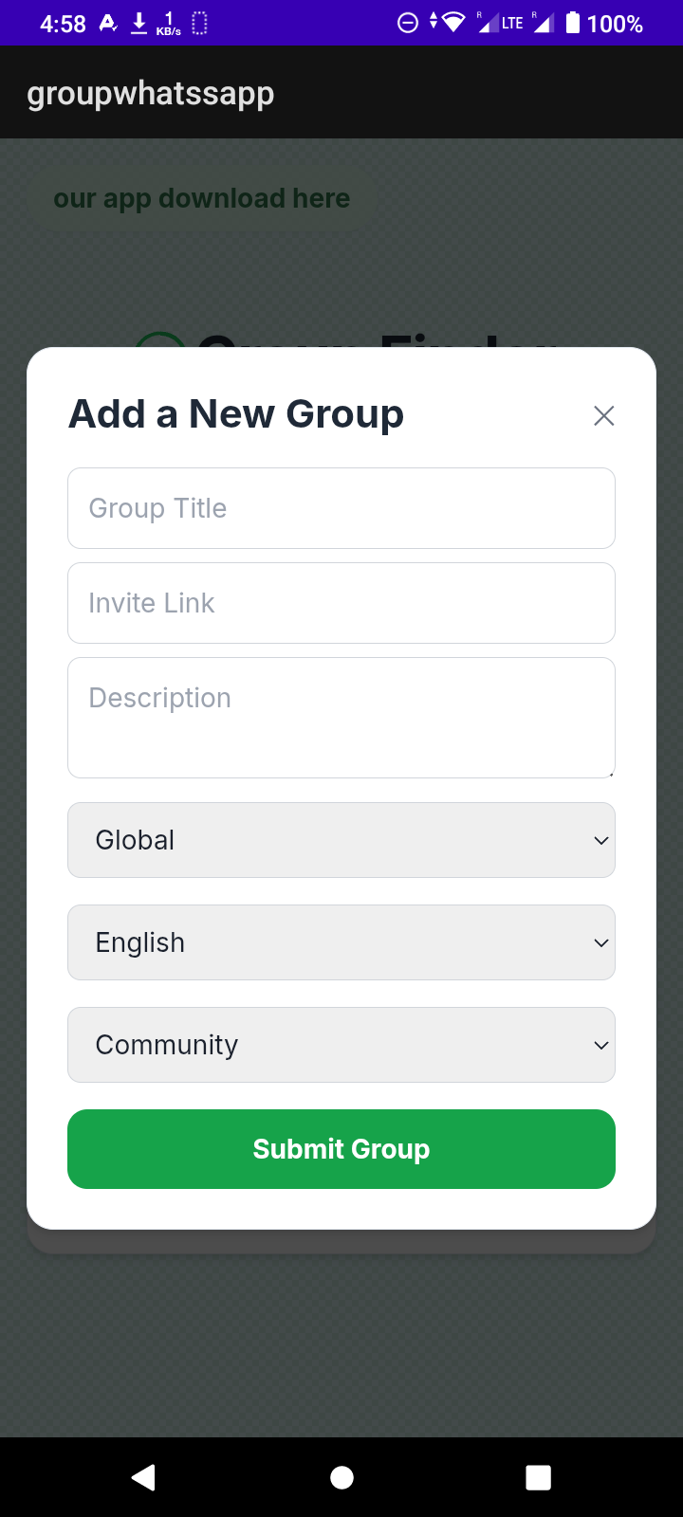Tap the download arrow status icon

[x=138, y=23]
